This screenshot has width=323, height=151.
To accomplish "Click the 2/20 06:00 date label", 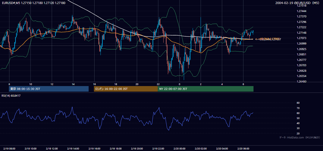I will (243, 149).
